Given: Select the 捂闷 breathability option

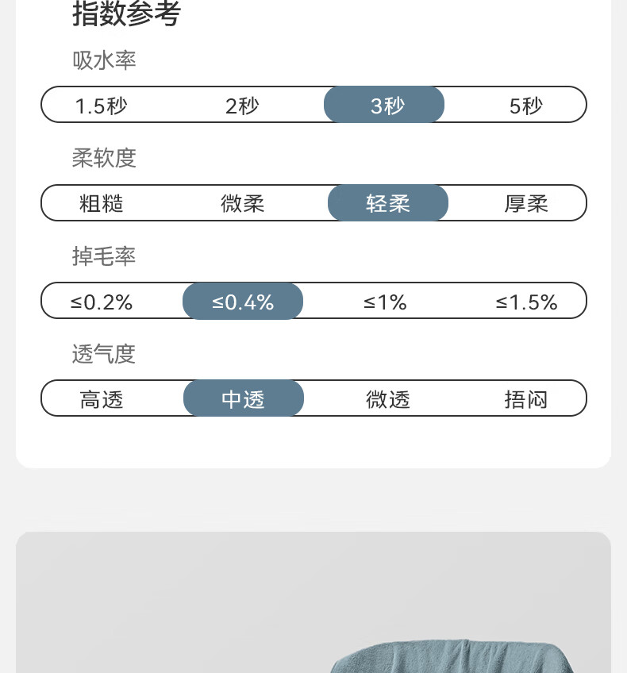Looking at the screenshot, I should point(526,399).
